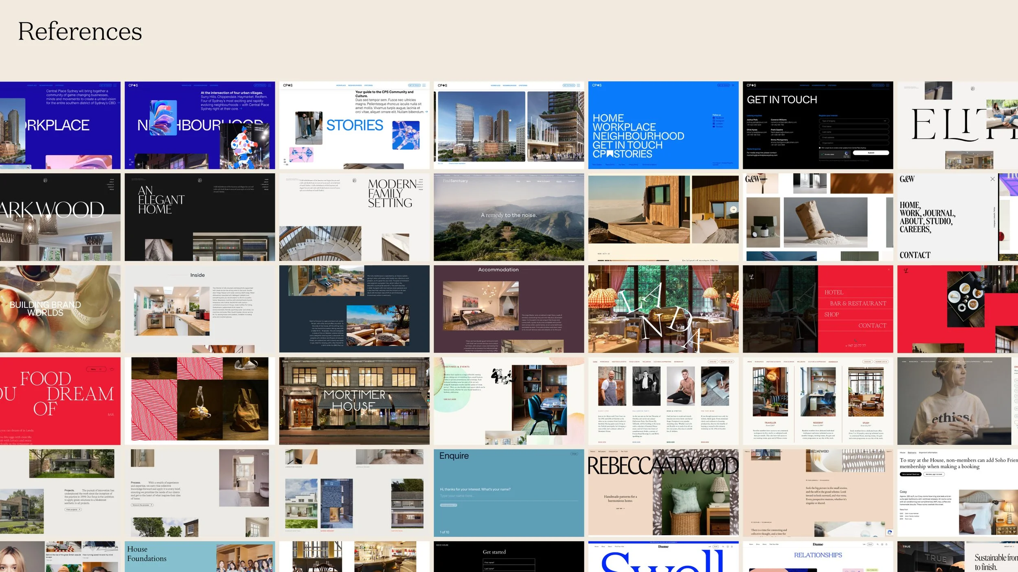
Task: Click Close pill on the Enquire form
Action: pos(574,454)
